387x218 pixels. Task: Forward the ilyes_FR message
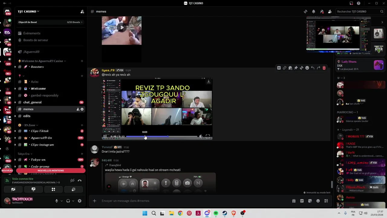318,68
